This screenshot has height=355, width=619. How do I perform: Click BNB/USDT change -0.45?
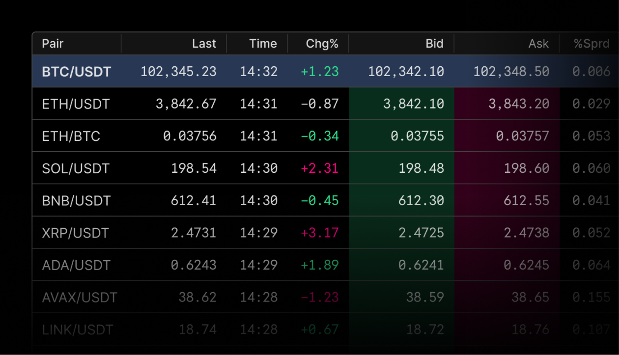pos(320,200)
